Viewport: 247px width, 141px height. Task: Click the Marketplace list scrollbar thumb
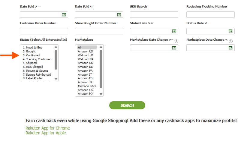pos(101,69)
